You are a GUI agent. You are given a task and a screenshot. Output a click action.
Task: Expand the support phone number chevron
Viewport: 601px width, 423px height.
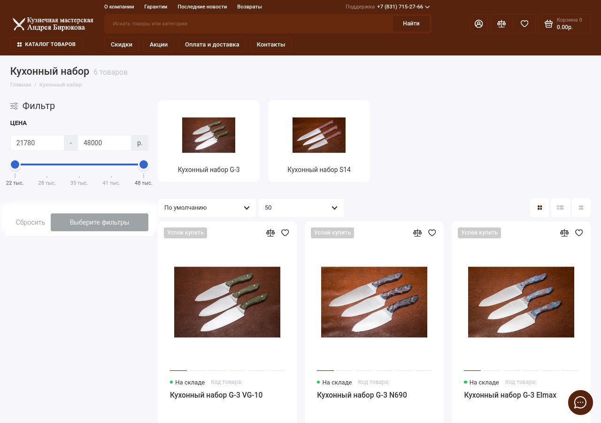(427, 7)
